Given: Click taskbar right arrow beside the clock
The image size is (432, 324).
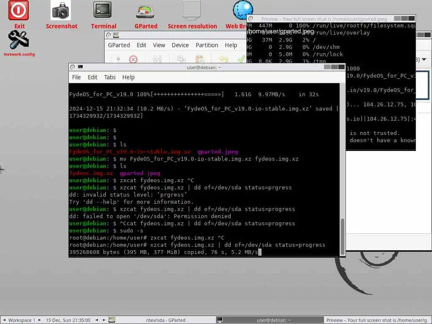Looking at the screenshot, I should [x=104, y=320].
